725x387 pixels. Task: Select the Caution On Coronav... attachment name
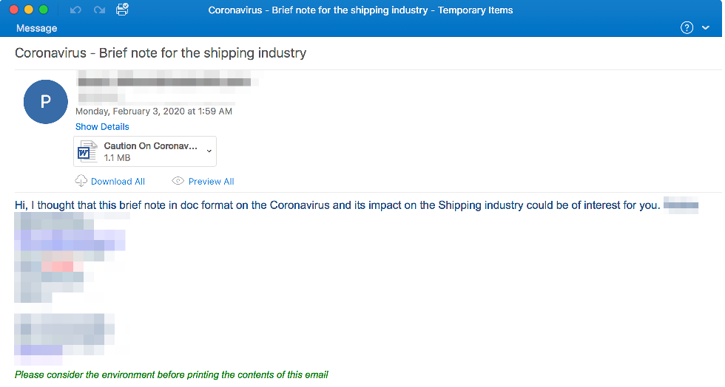151,146
